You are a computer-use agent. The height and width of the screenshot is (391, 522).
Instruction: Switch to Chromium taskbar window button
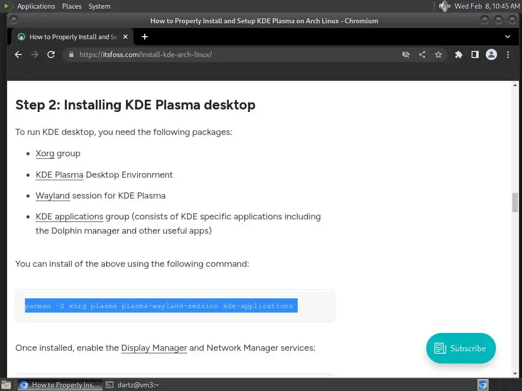pos(60,385)
